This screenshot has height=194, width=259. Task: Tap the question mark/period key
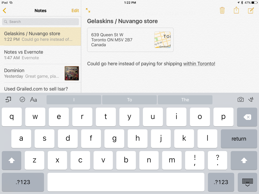point(218,160)
